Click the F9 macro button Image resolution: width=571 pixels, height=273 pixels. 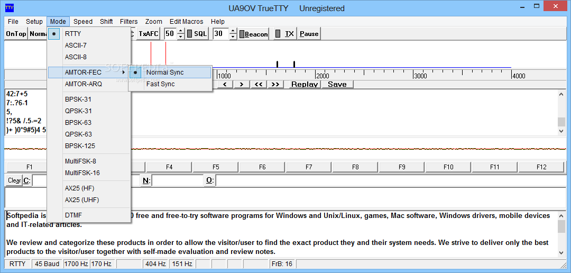pyautogui.click(x=402, y=167)
